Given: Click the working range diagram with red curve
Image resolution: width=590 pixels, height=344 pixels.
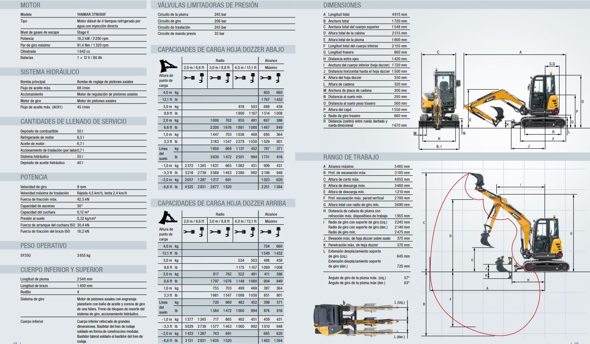Looking at the screenshot, I should pos(503,254).
